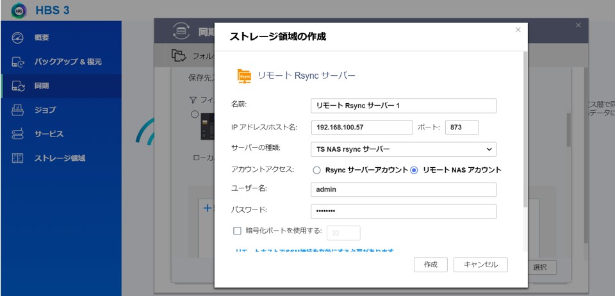Open the サーバーの種類 dropdown
The width and height of the screenshot is (615, 296).
[x=404, y=149]
